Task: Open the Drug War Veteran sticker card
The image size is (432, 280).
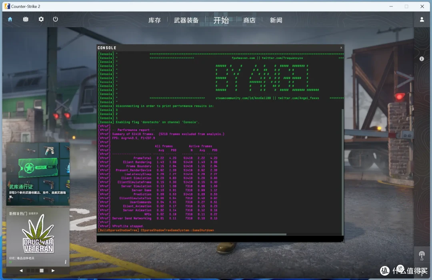Action: (38, 237)
